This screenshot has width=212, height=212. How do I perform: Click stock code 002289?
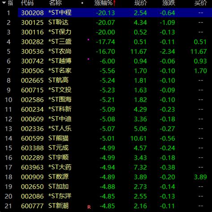tap(32, 158)
